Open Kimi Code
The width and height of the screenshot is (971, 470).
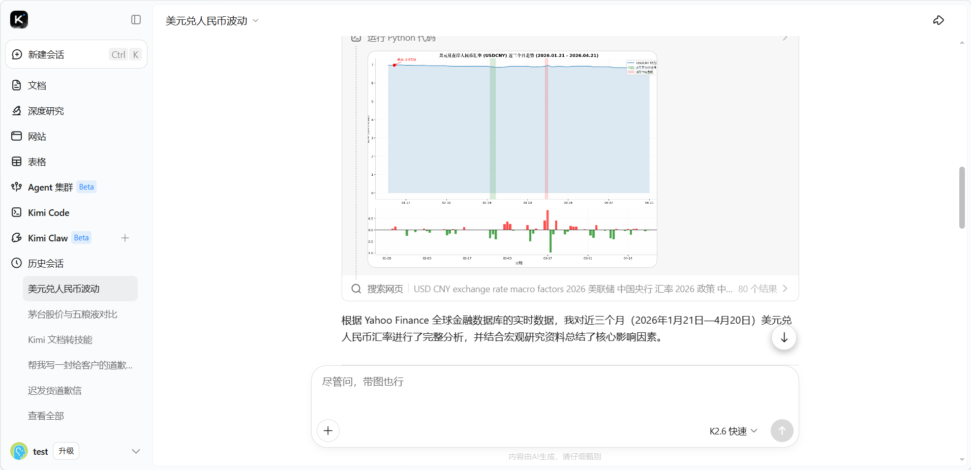coord(48,212)
